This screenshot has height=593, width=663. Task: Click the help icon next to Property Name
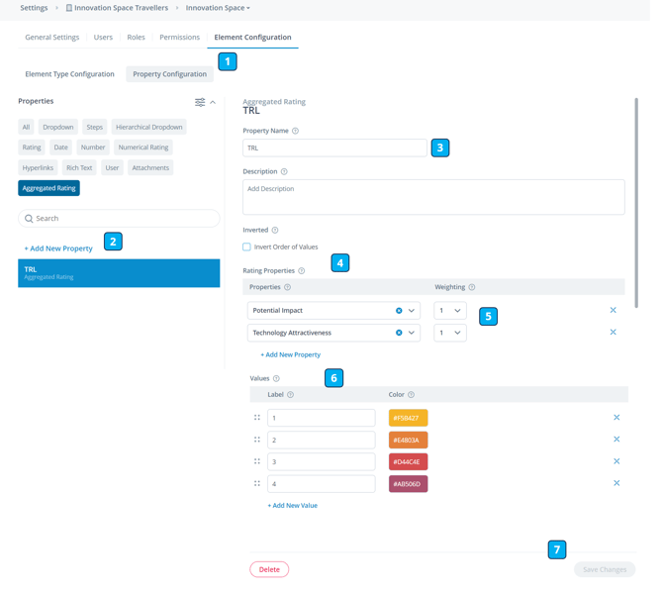click(x=295, y=131)
